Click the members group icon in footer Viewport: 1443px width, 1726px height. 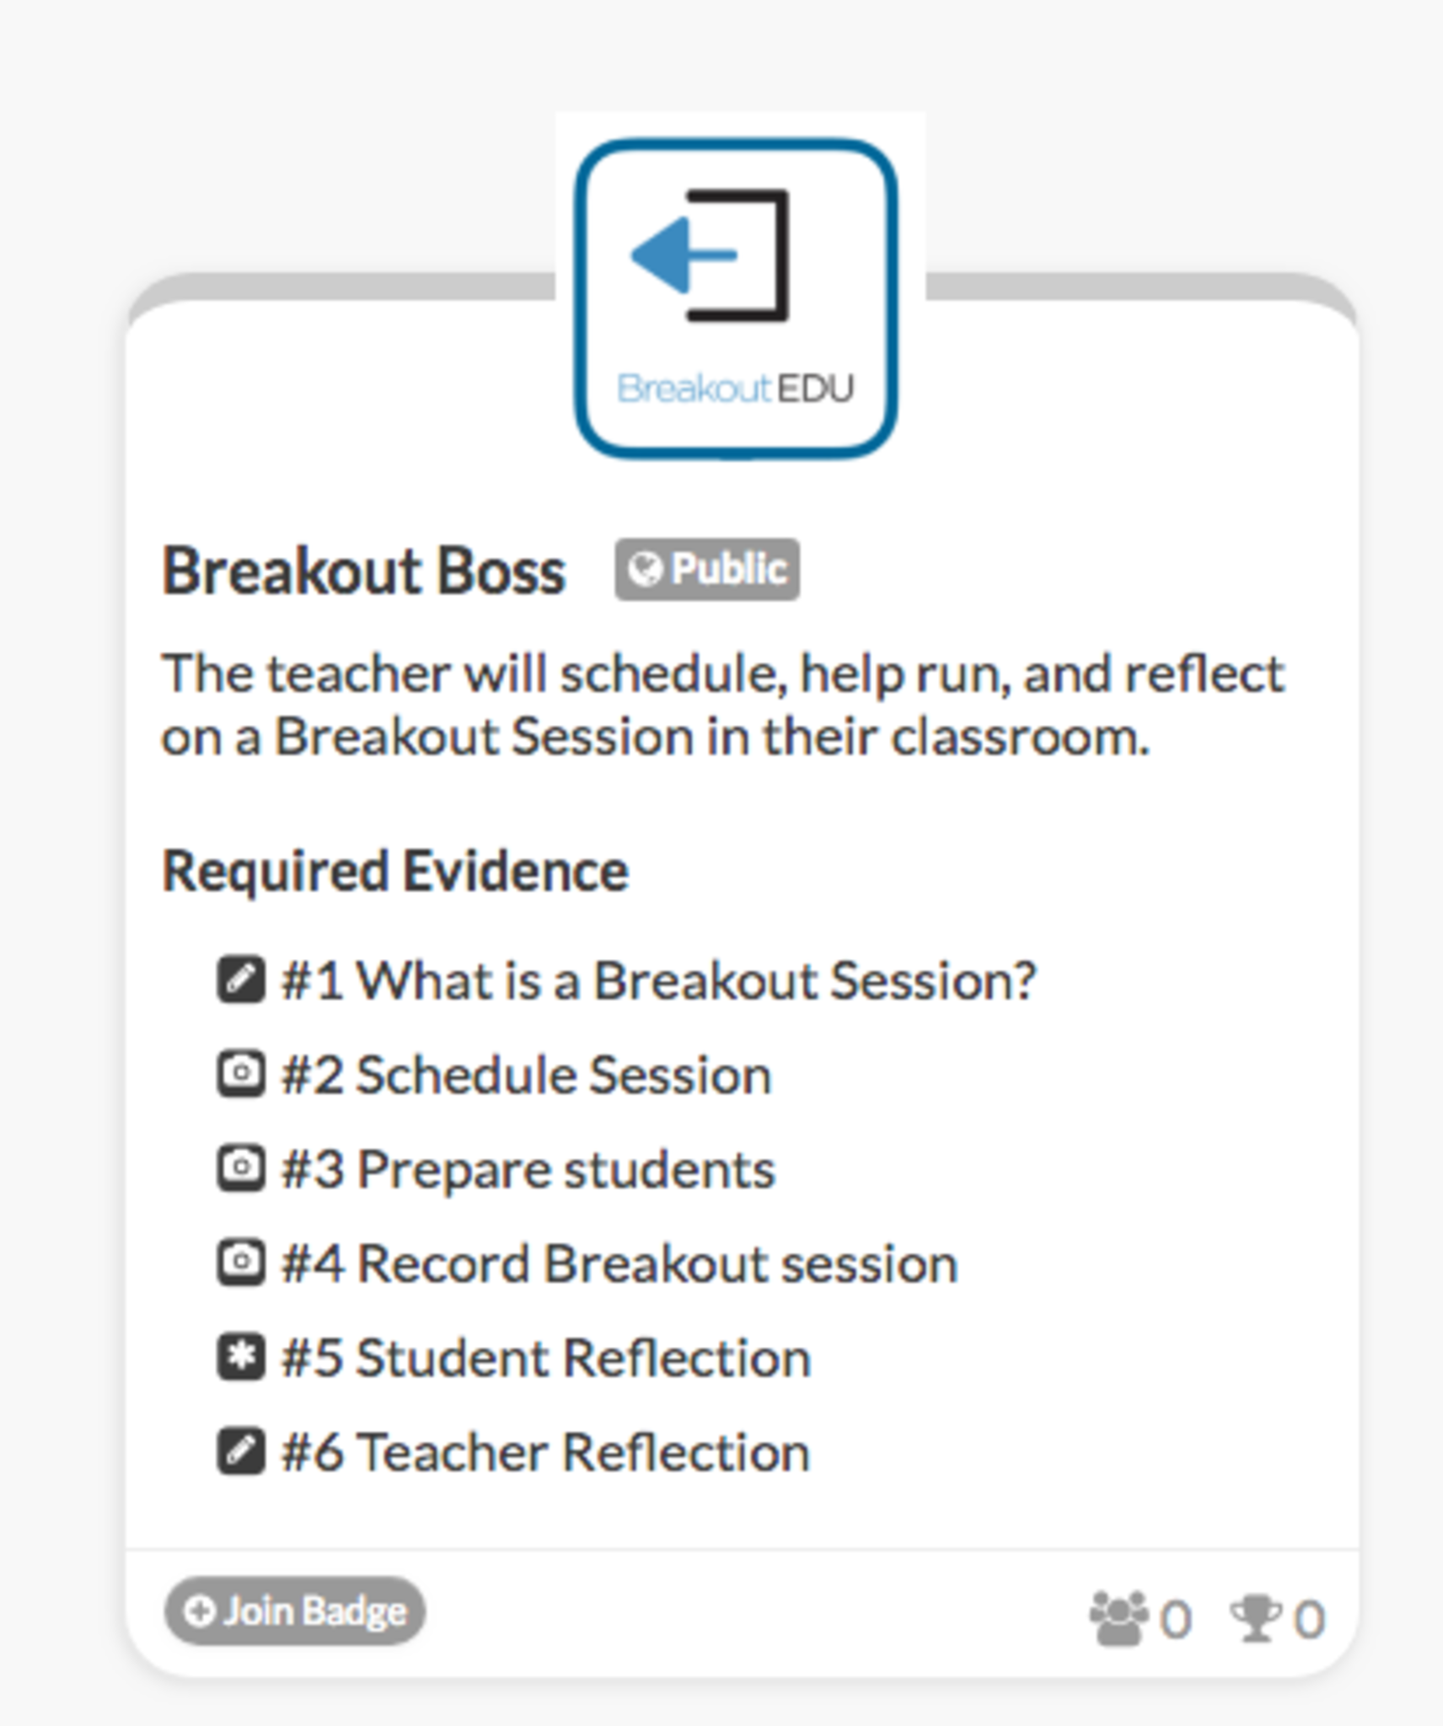(x=1118, y=1618)
